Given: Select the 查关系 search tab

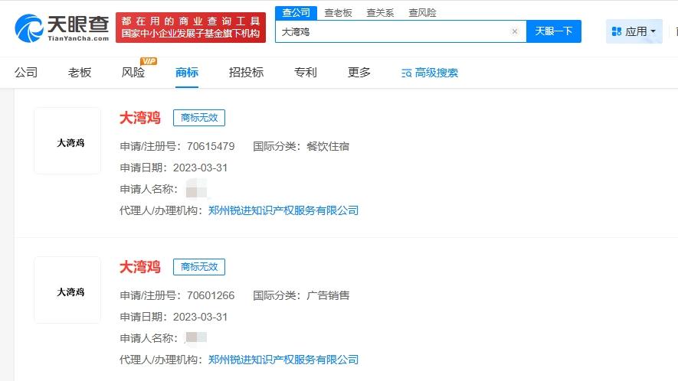Looking at the screenshot, I should click(x=380, y=13).
